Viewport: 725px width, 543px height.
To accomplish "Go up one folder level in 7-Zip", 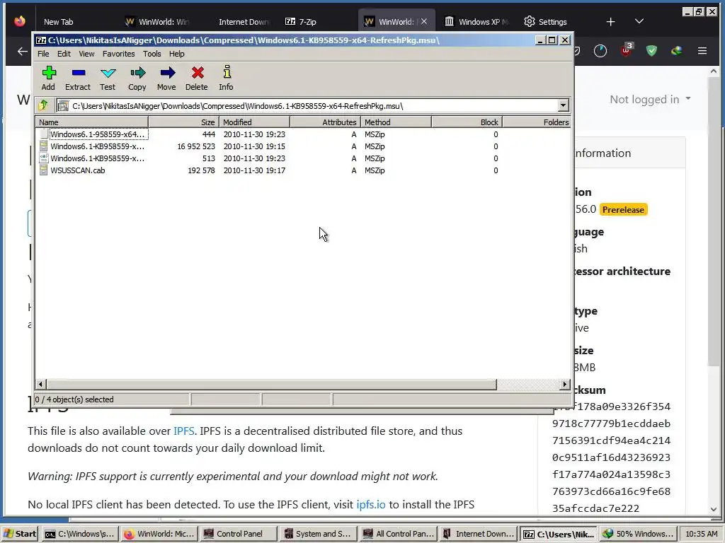I will click(x=43, y=105).
